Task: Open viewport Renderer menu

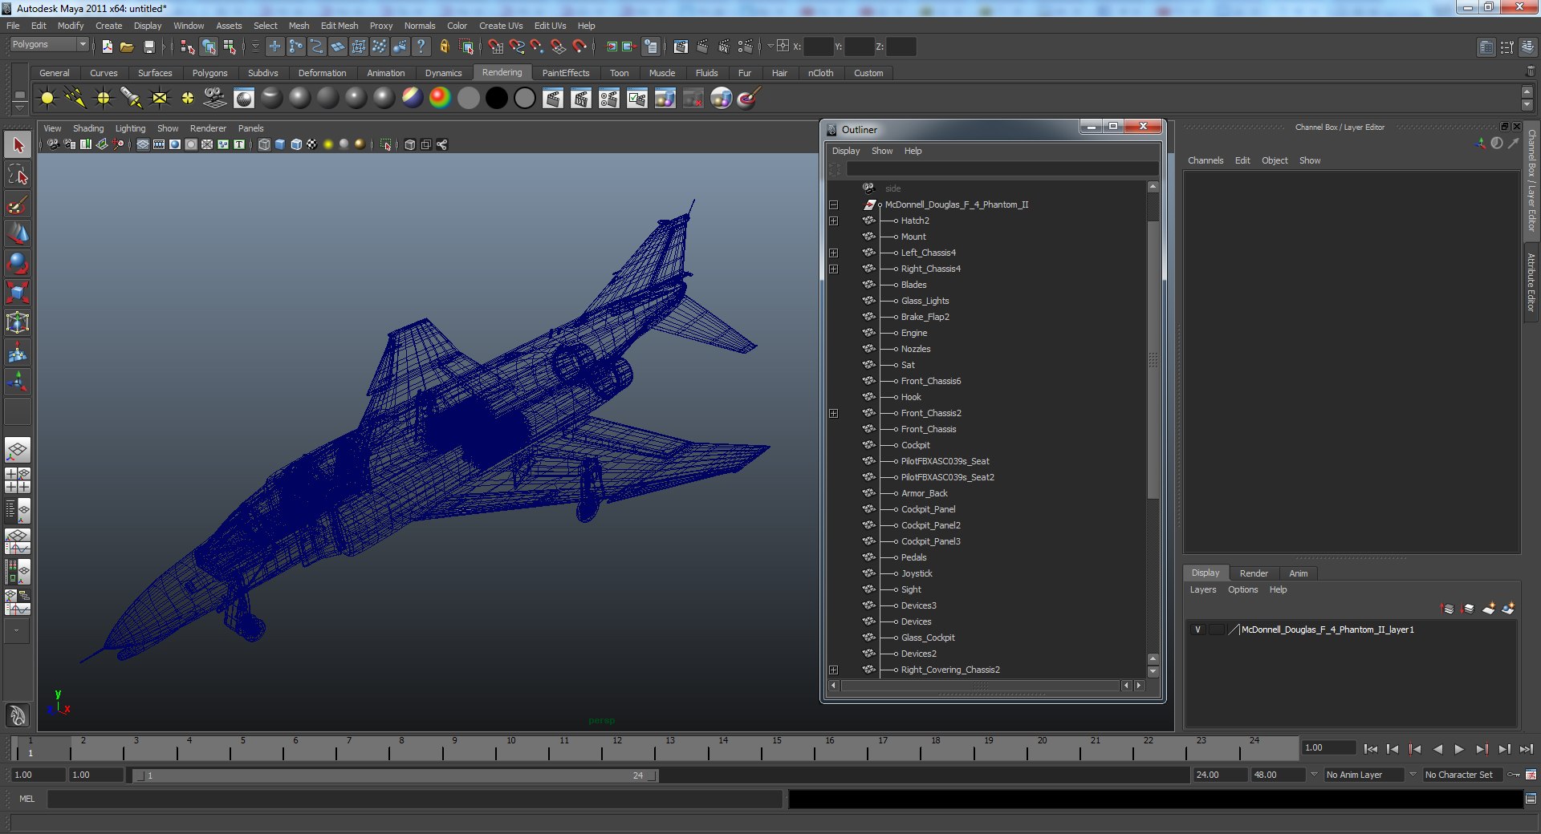Action: coord(208,128)
